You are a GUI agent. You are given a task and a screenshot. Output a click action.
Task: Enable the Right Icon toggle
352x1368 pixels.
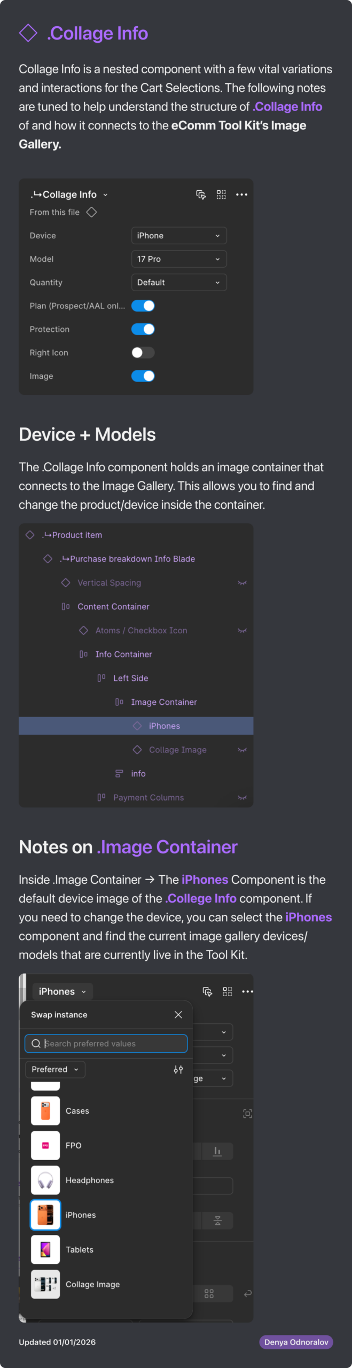(143, 353)
